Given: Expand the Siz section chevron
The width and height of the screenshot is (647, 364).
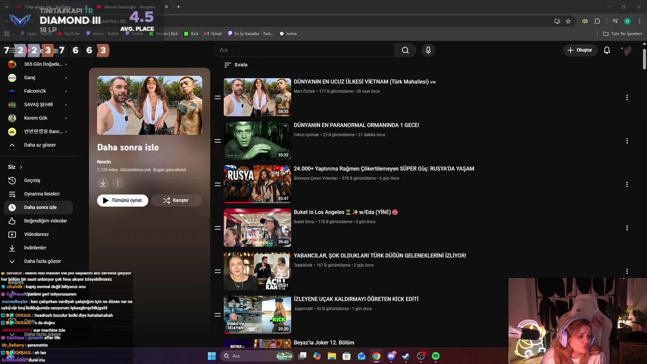Looking at the screenshot, I should click(21, 167).
